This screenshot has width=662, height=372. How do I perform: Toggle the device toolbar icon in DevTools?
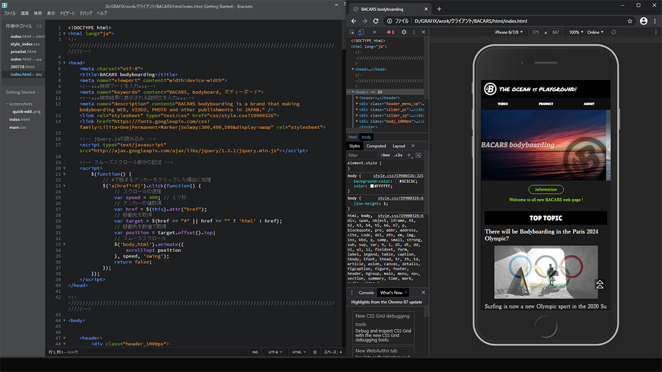[362, 32]
